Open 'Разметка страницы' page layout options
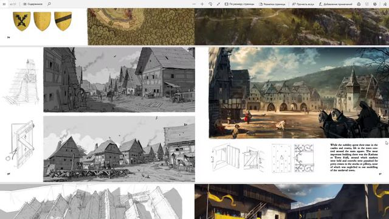This screenshot has width=389, height=219. pos(272,4)
